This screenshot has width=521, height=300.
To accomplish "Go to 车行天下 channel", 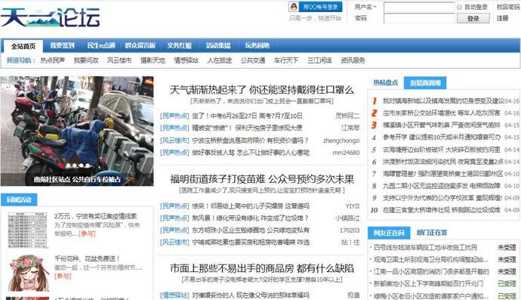I will coord(286,60).
